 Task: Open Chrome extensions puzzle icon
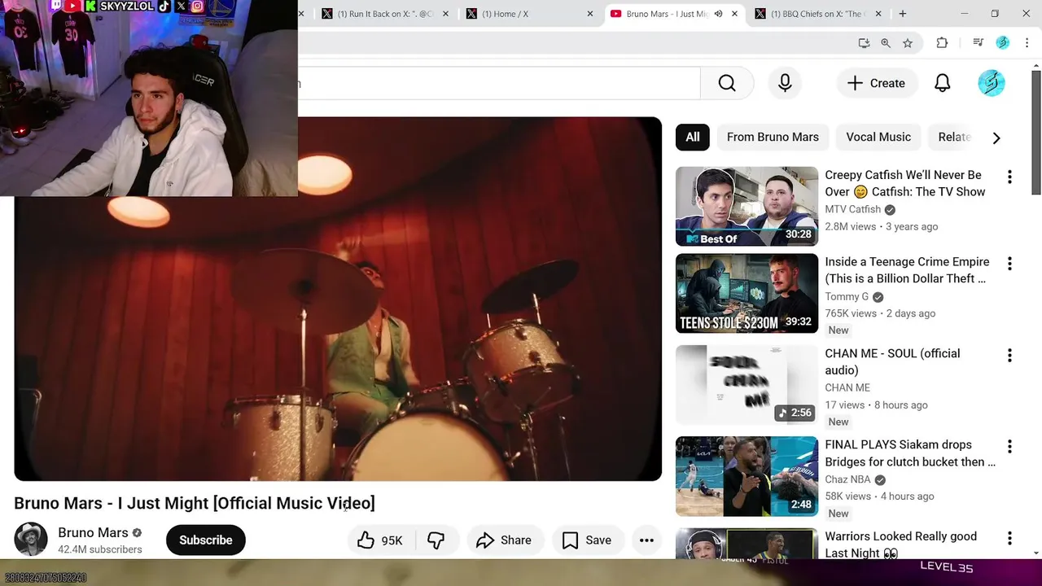(942, 43)
